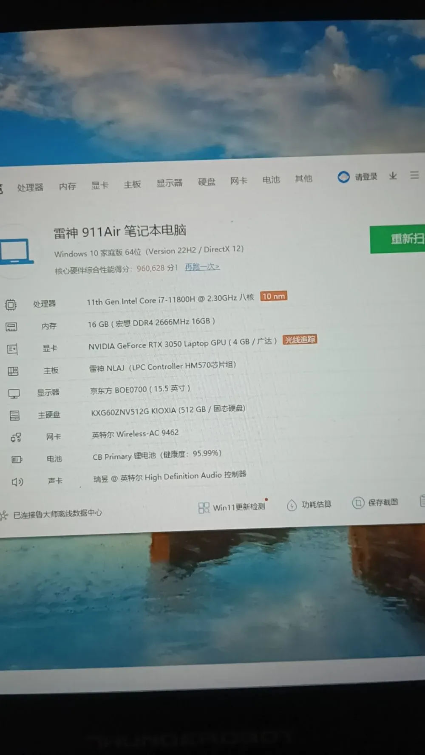Click the main hard disk icon
The width and height of the screenshot is (425, 755).
[x=15, y=416]
